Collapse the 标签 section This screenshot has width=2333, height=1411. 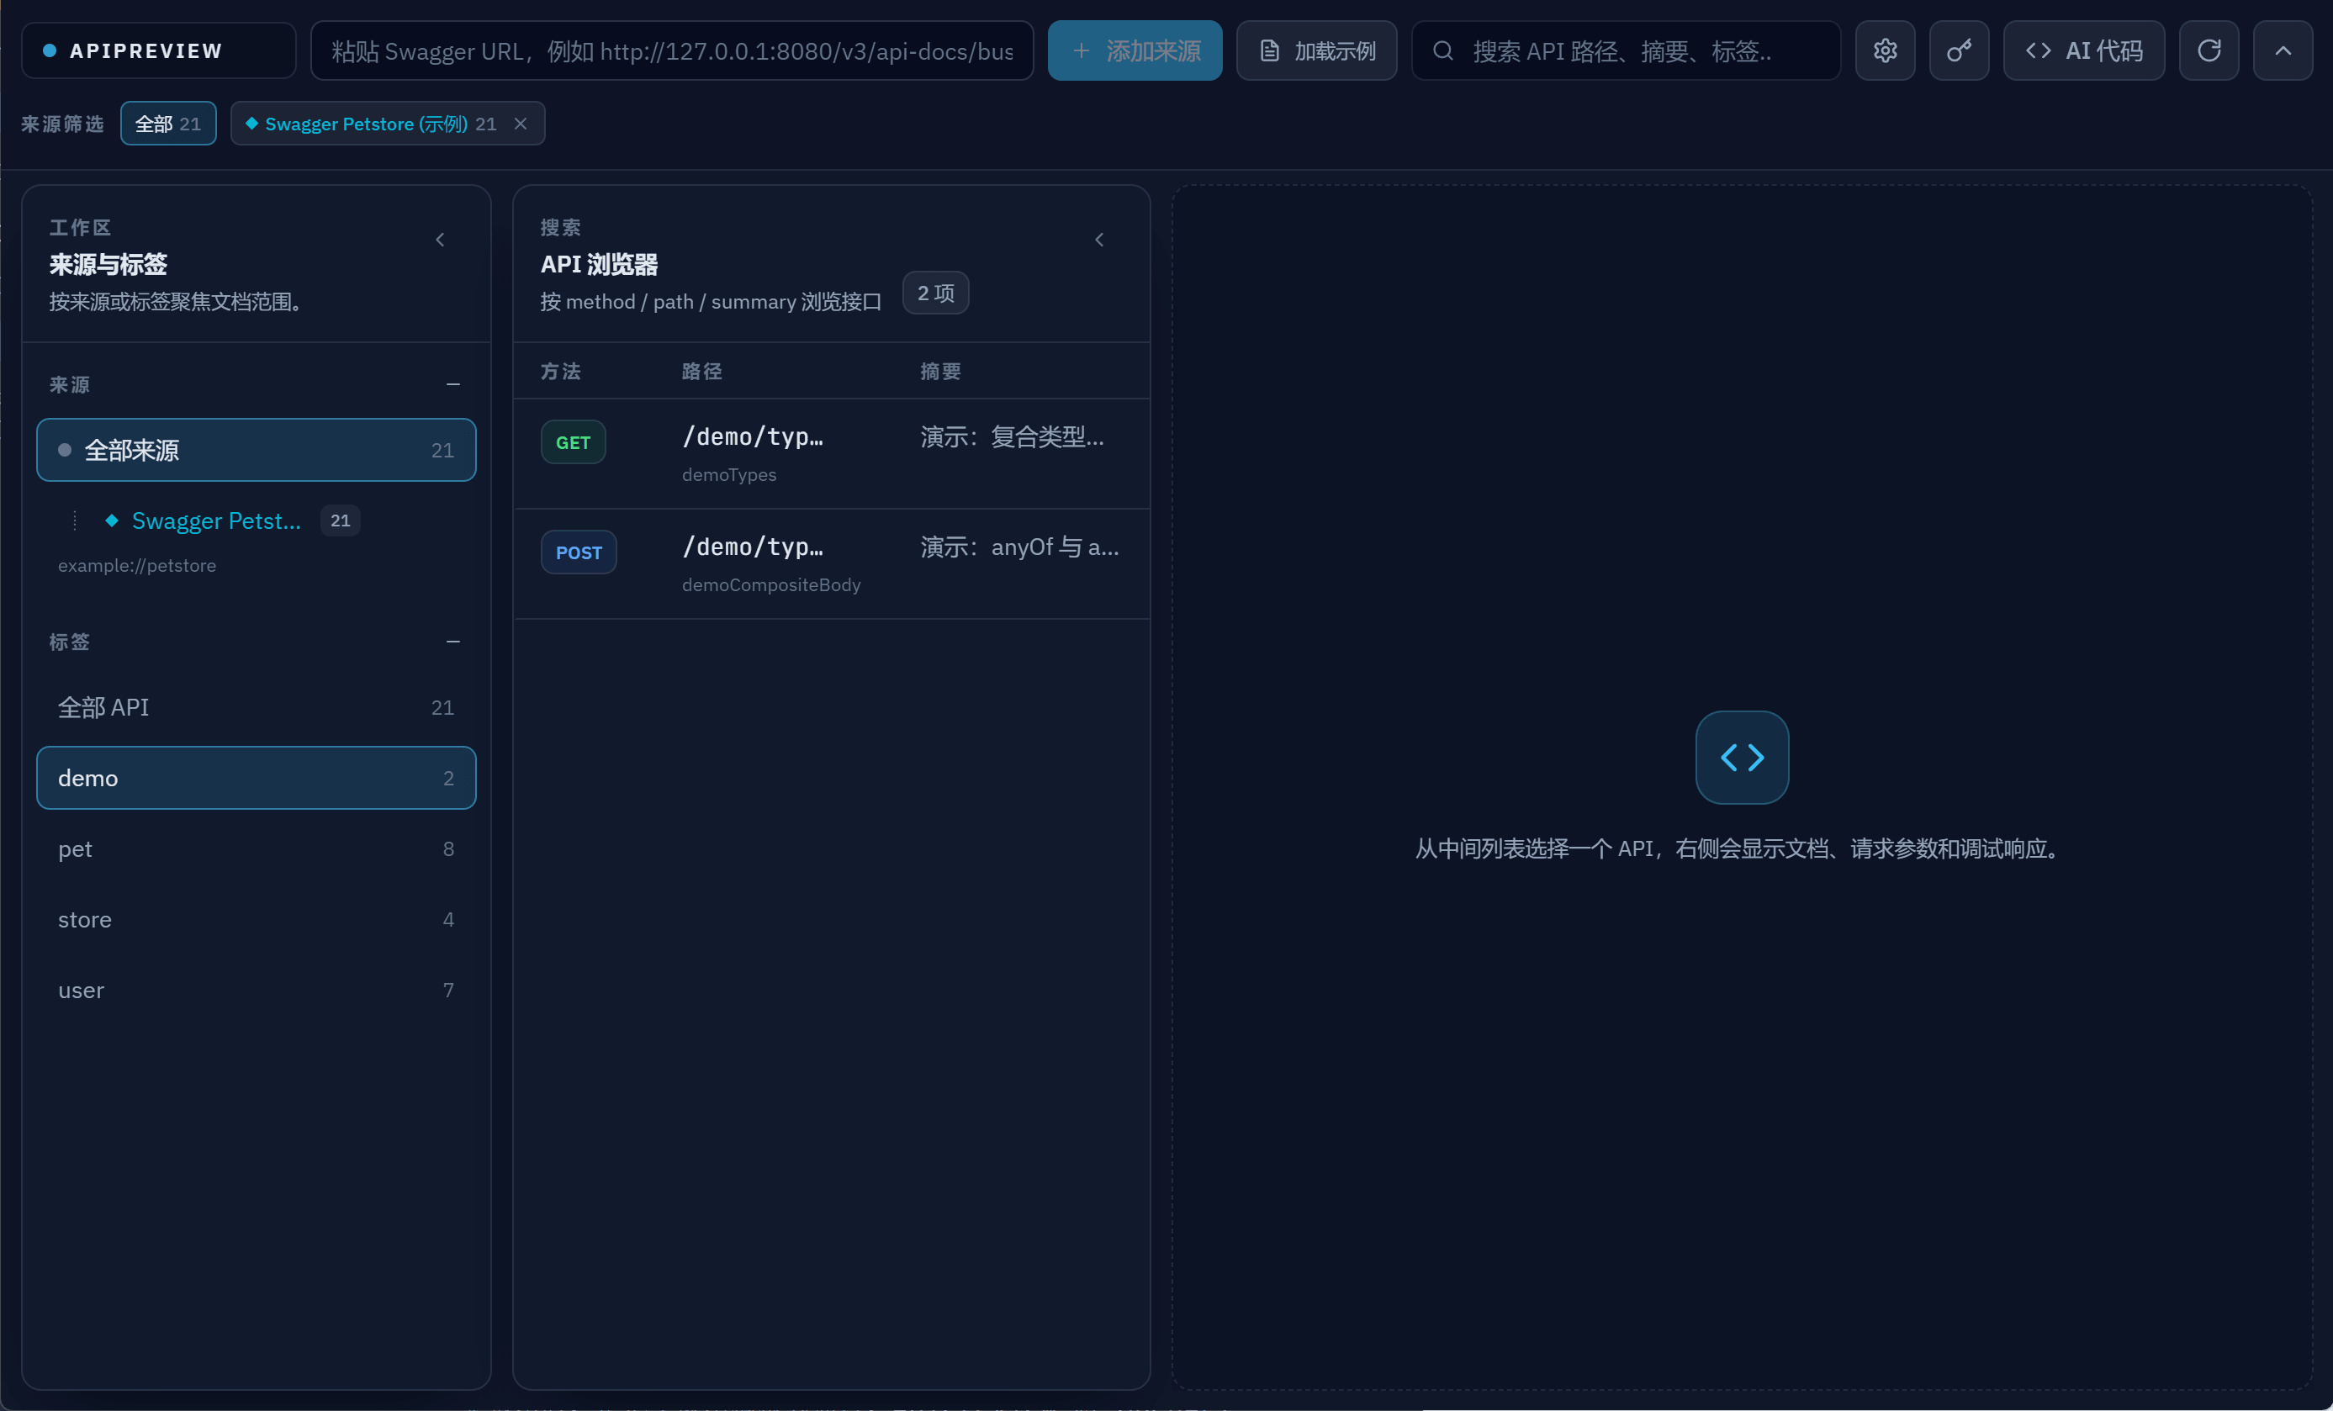(452, 641)
